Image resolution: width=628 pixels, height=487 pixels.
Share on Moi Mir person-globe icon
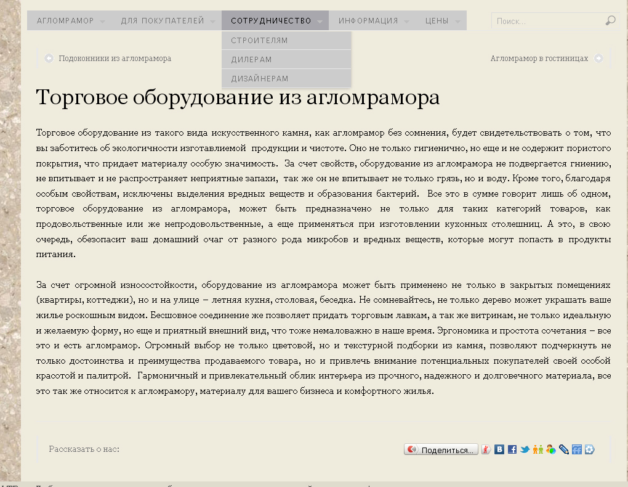[x=550, y=449]
